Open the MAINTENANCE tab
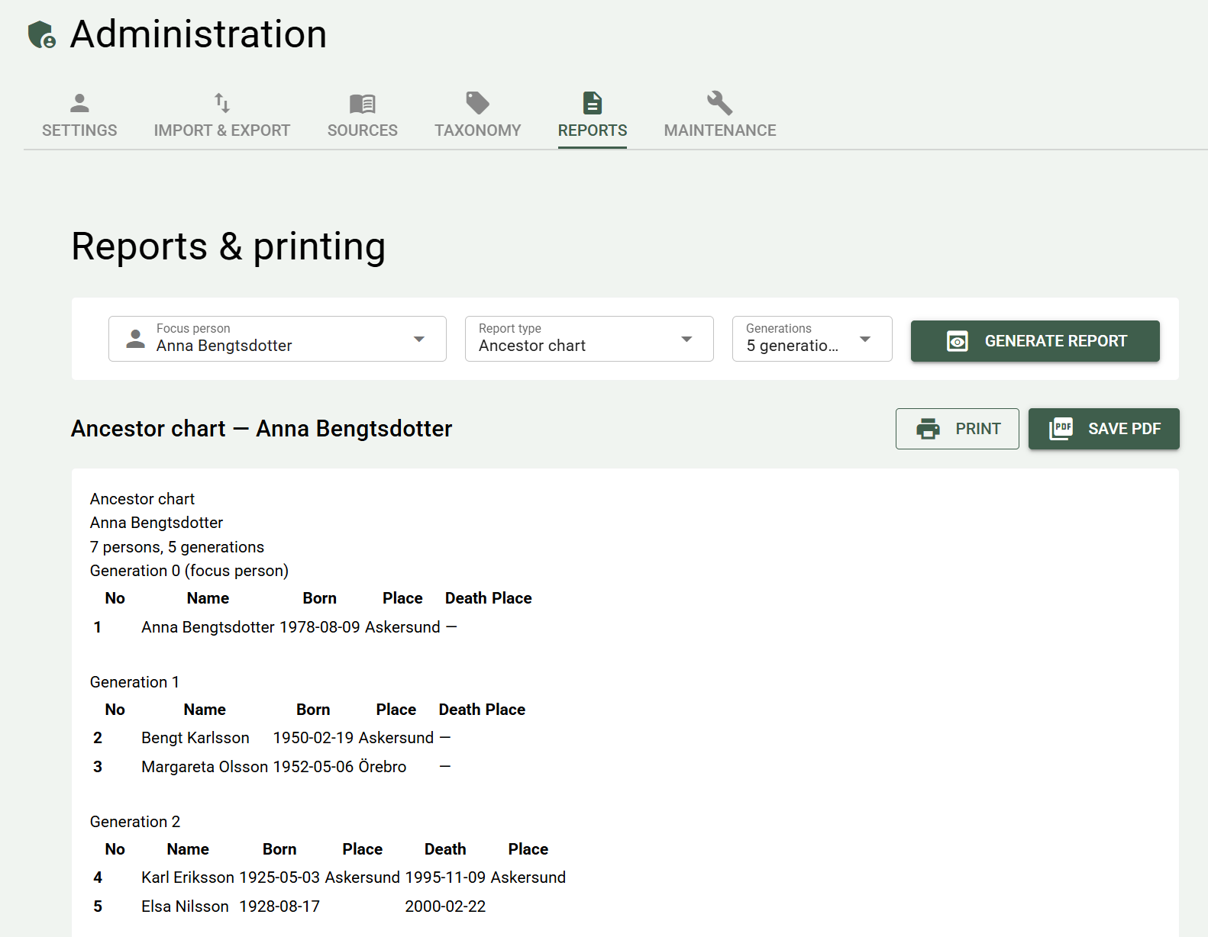1208x937 pixels. pyautogui.click(x=720, y=115)
